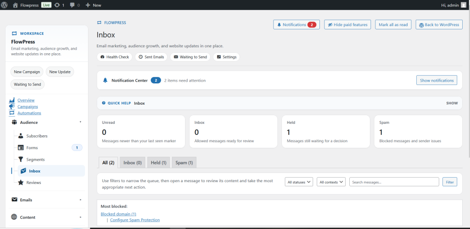Click the Notification Center count badge
Image resolution: width=470 pixels, height=229 pixels.
pos(156,80)
